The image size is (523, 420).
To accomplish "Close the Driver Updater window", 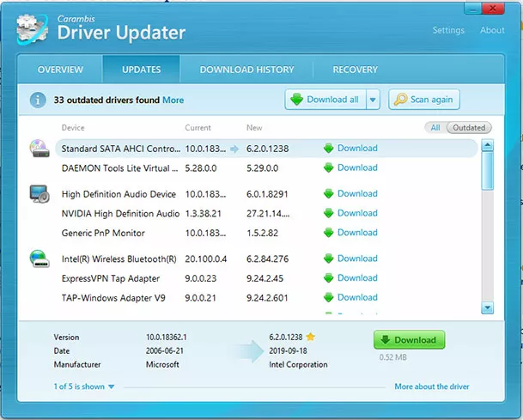I will pyautogui.click(x=493, y=9).
